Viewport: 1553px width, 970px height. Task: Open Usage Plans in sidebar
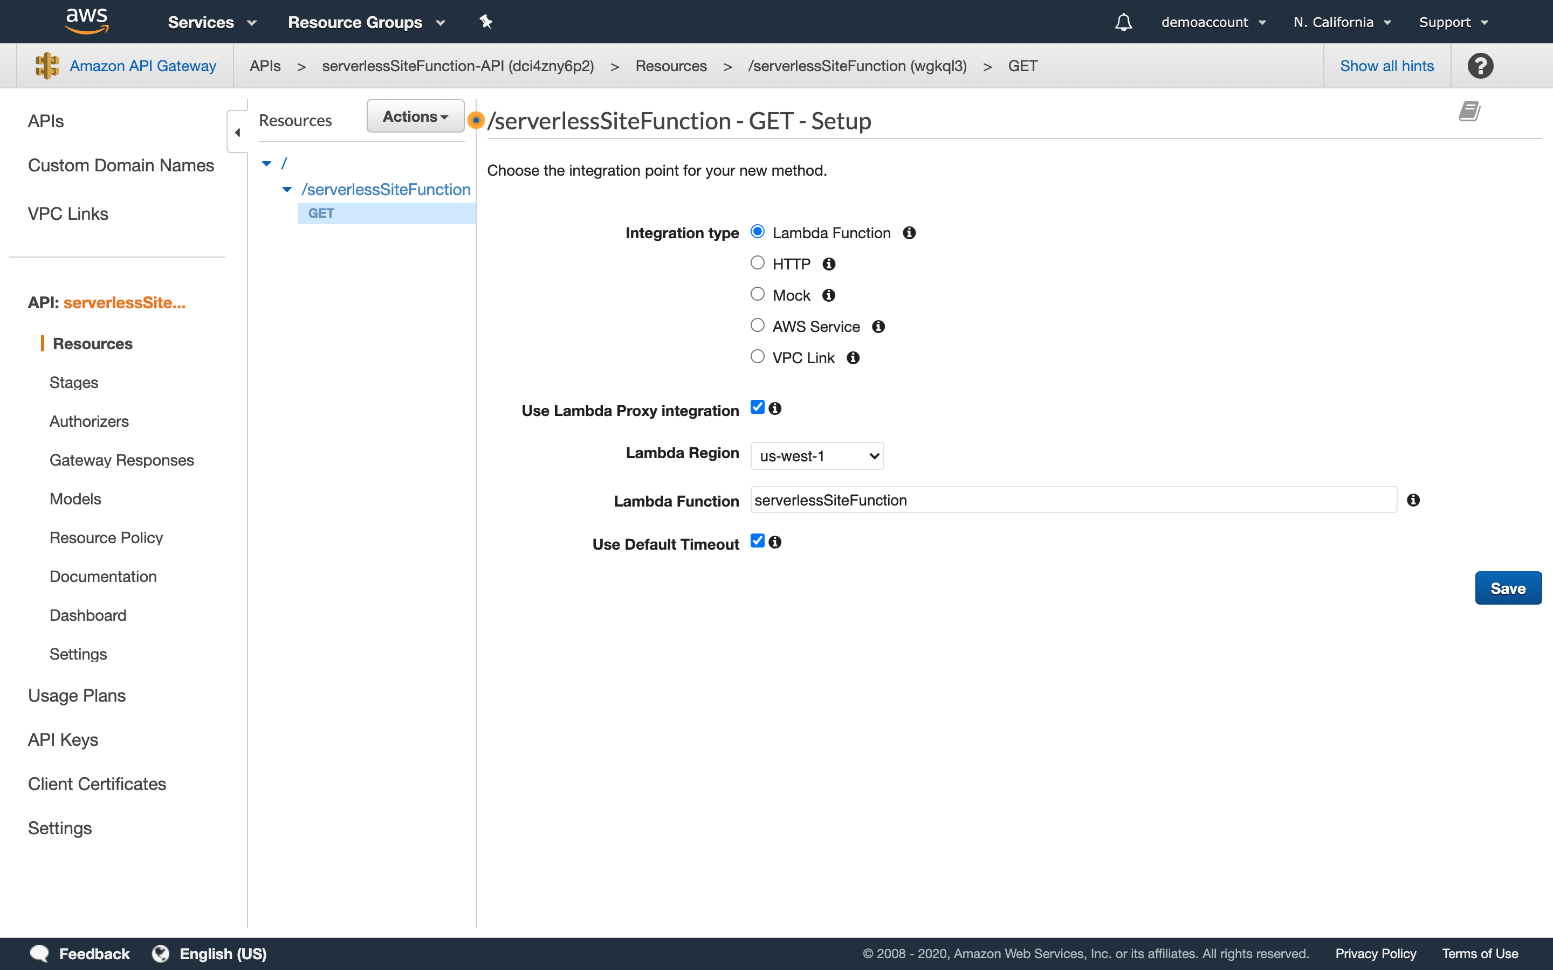77,695
